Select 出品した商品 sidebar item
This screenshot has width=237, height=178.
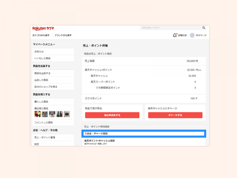coord(53,80)
